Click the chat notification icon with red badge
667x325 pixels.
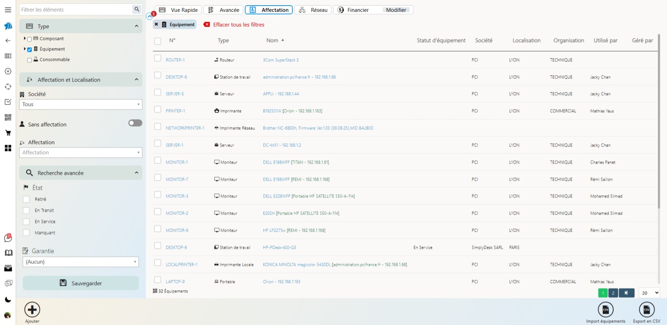point(8,238)
